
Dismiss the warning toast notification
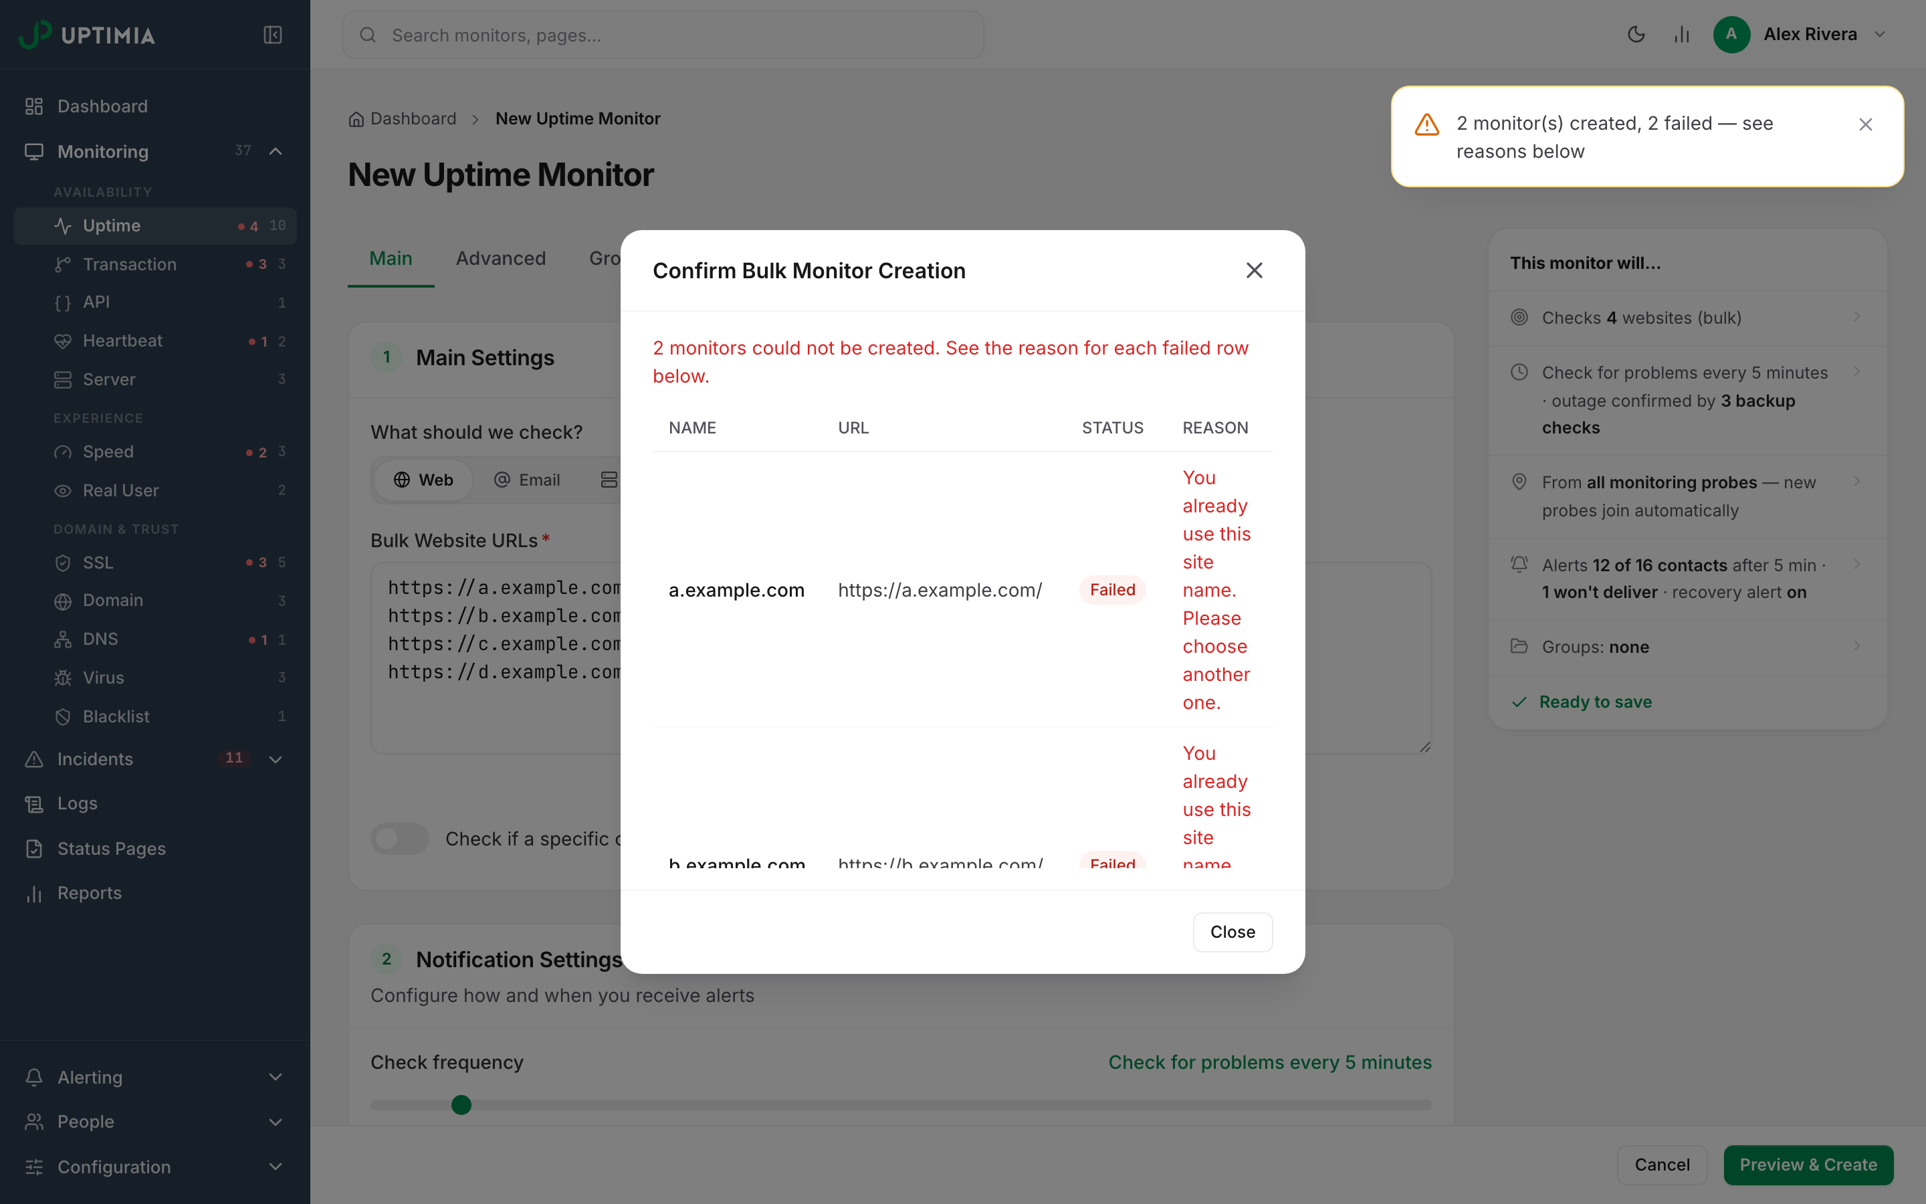coord(1866,124)
